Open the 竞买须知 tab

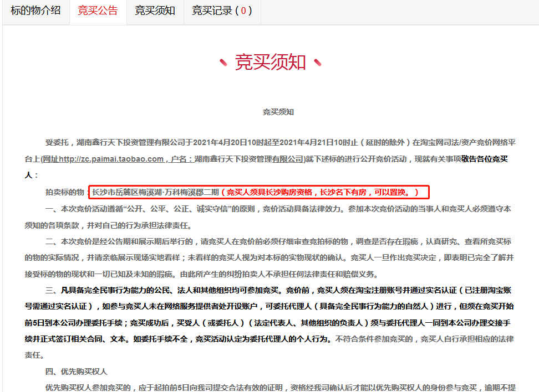155,11
